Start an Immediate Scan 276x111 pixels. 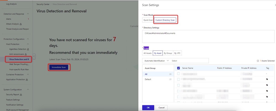pos(59,67)
